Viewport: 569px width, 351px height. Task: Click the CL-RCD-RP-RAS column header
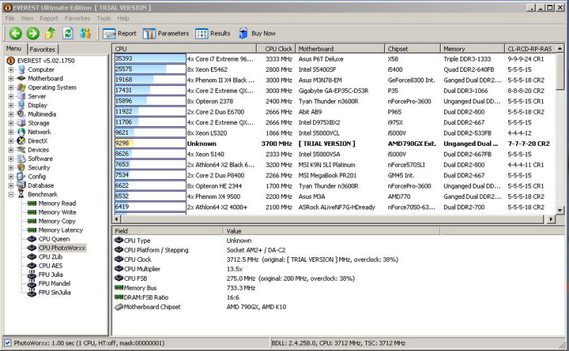pyautogui.click(x=530, y=49)
